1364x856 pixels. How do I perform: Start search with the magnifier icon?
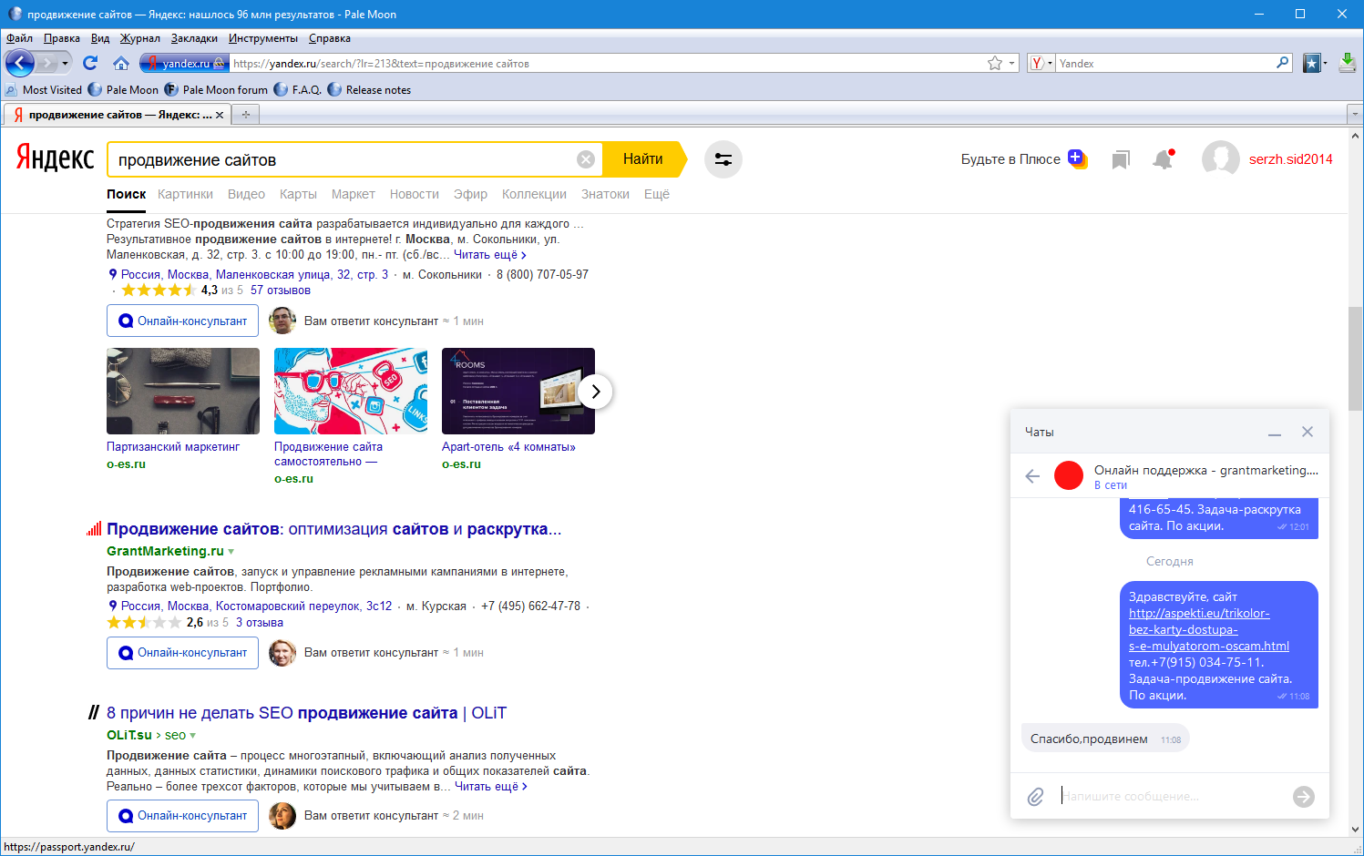point(1283,63)
